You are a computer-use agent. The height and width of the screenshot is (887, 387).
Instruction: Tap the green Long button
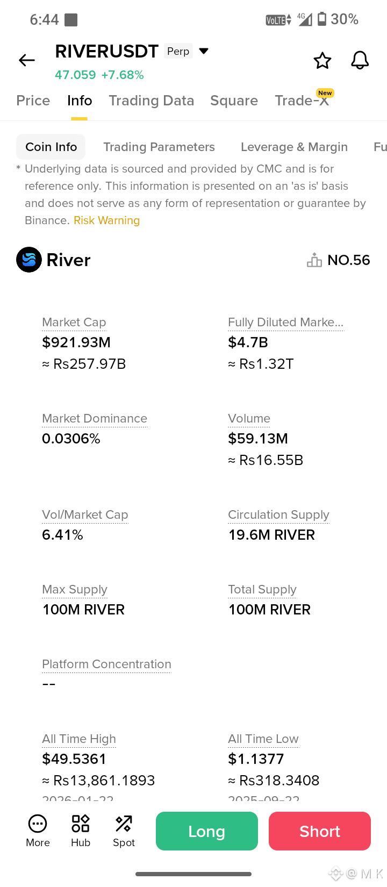207,831
